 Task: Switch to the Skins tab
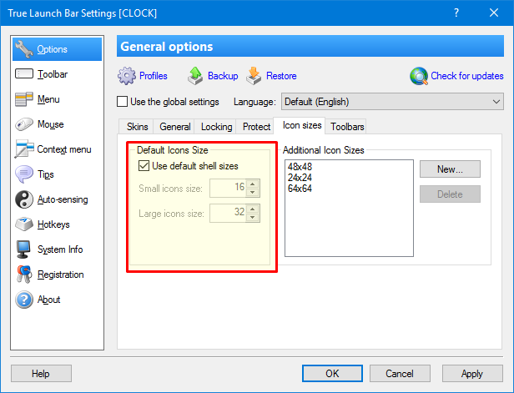pos(138,127)
